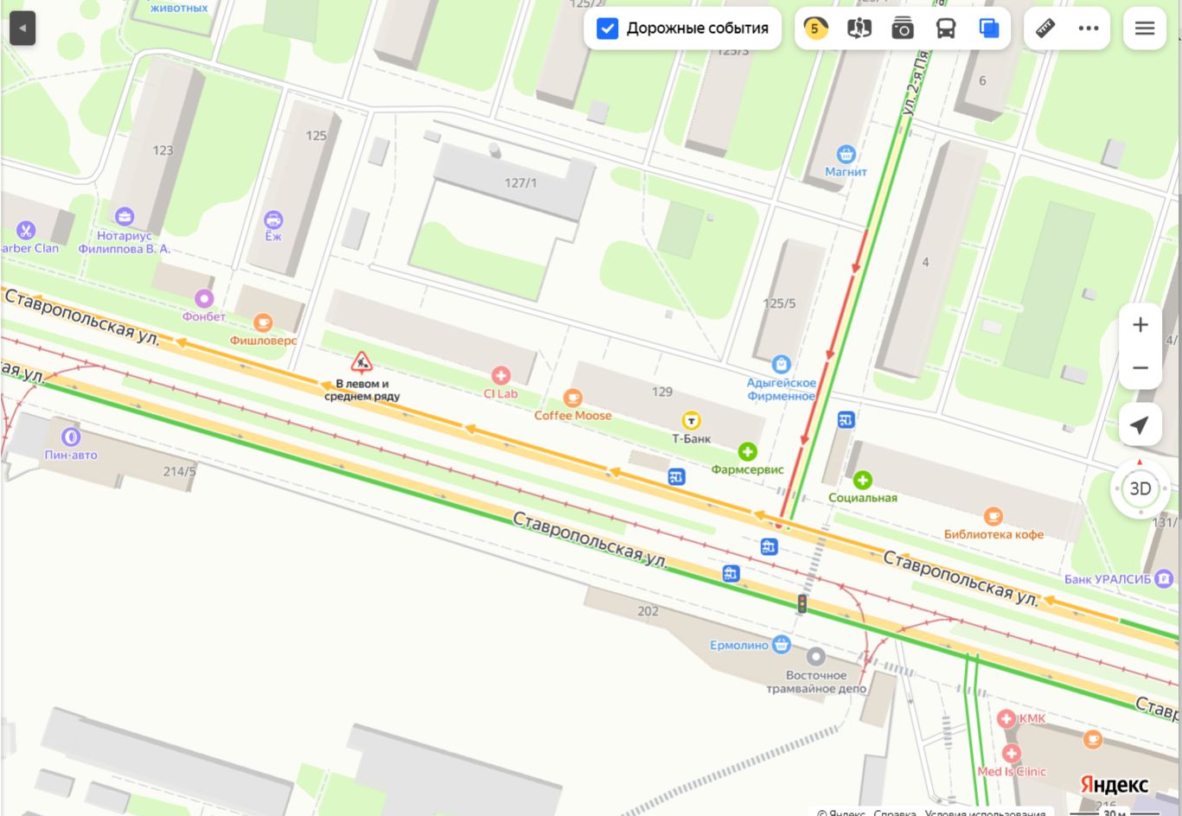
Task: Zoom in with the plus button
Action: coord(1140,325)
